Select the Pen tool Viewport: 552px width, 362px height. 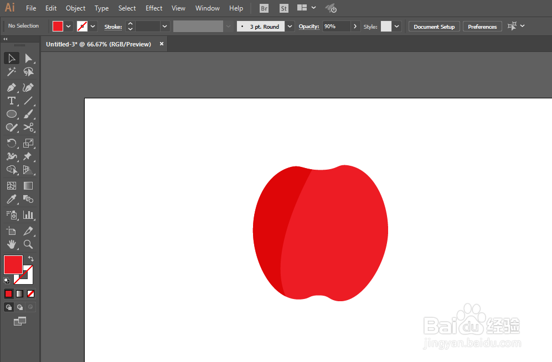11,87
